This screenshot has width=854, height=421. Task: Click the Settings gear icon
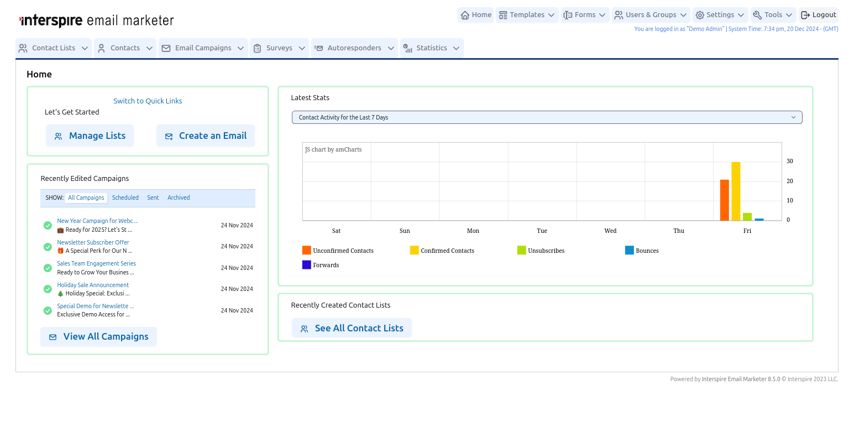click(700, 15)
